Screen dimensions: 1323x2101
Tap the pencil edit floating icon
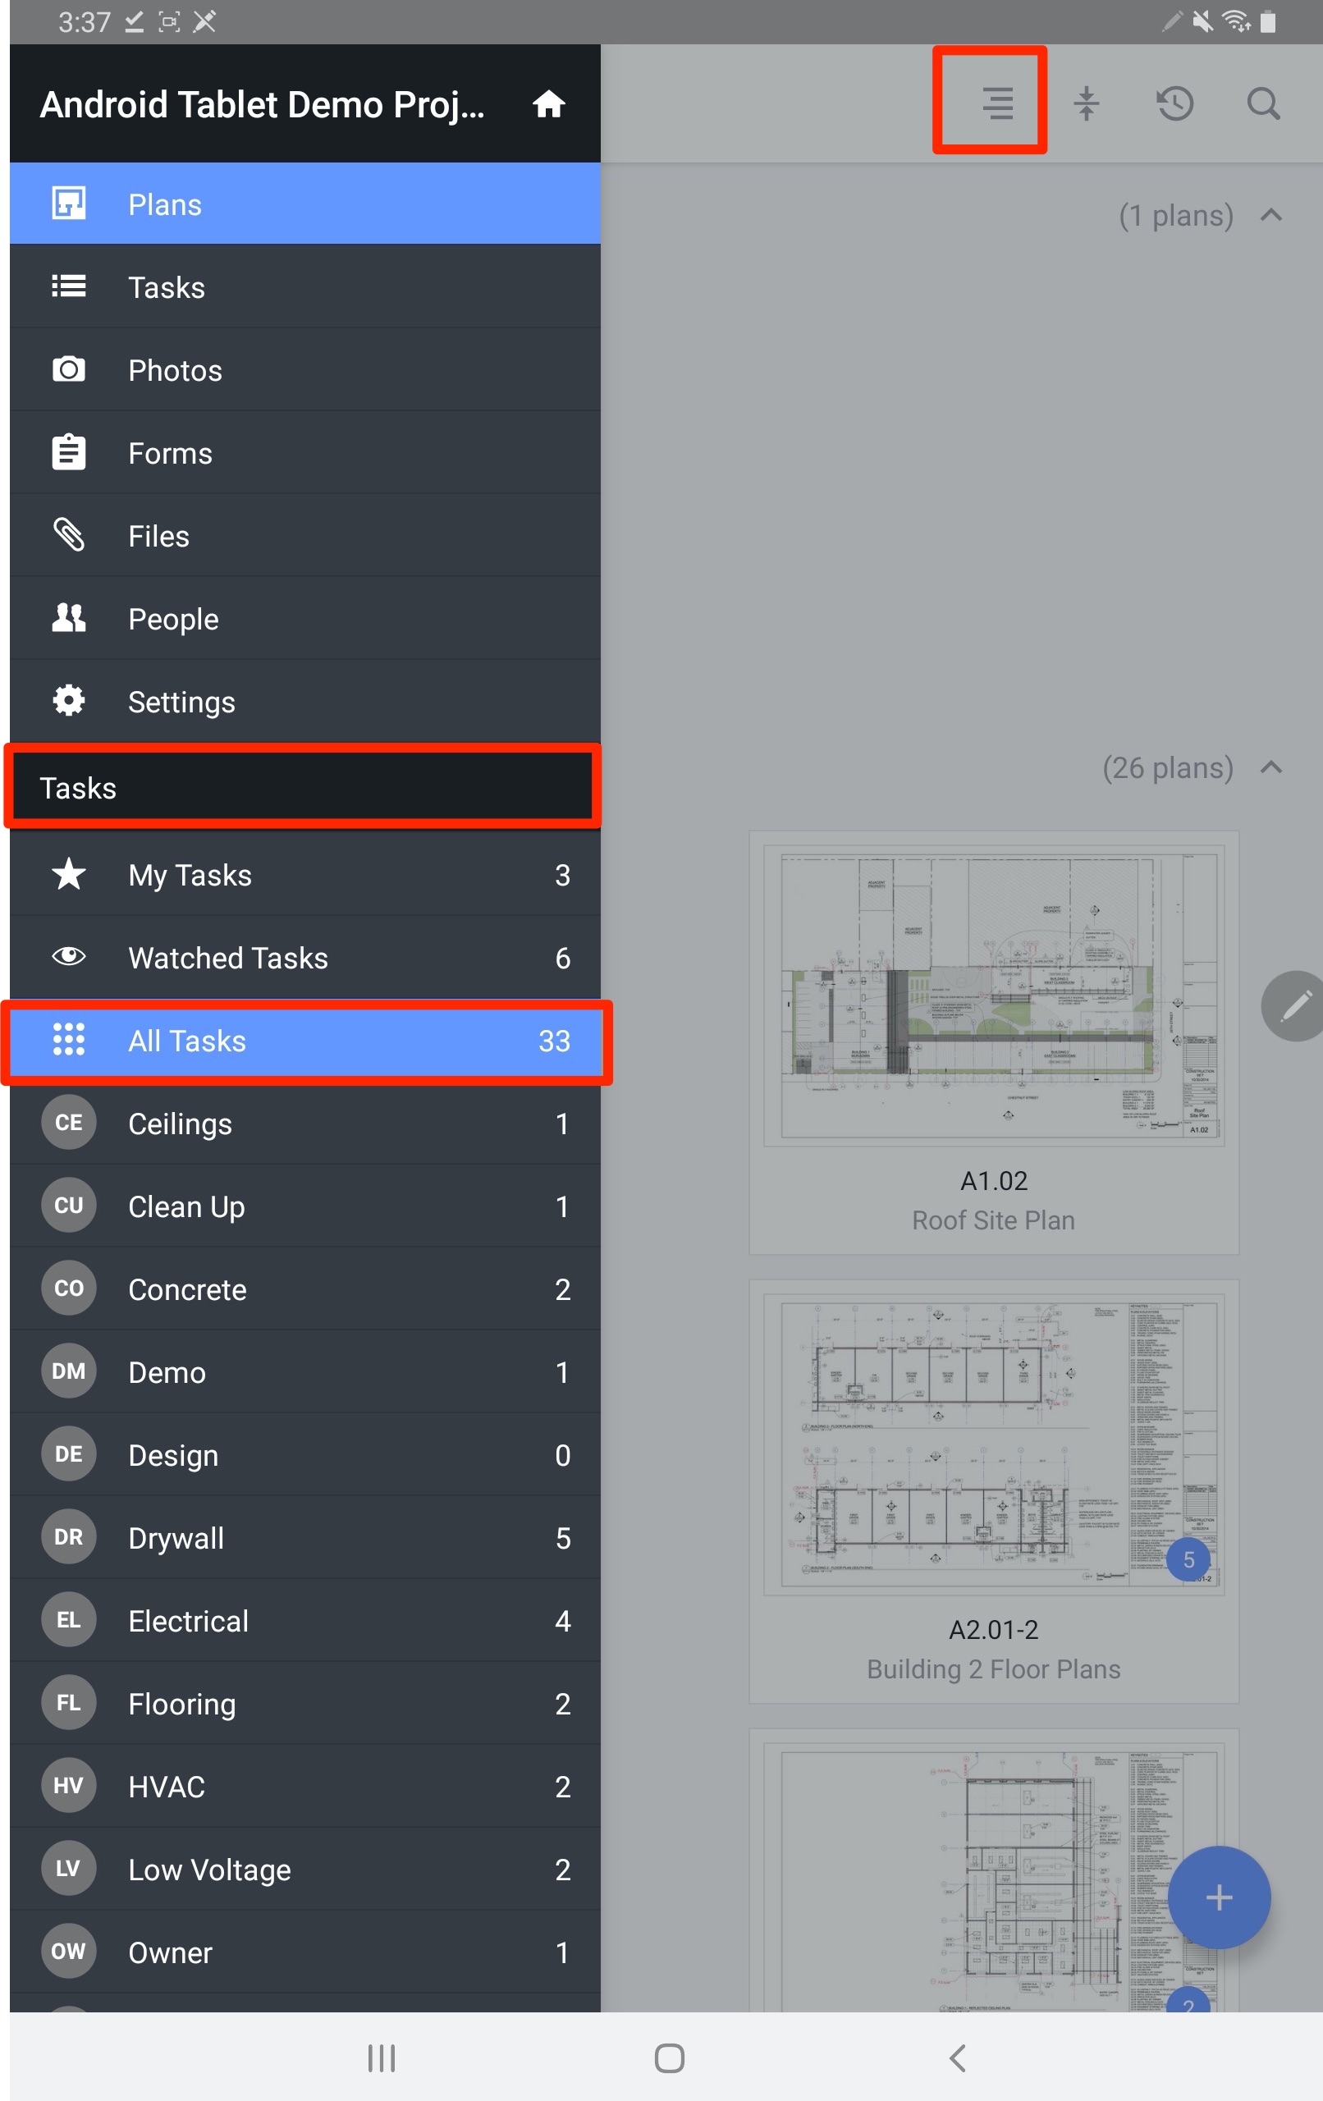(1295, 1006)
